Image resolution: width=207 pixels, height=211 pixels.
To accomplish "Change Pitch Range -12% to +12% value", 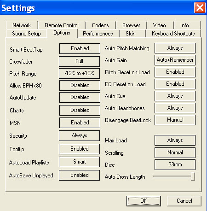I will point(80,73).
